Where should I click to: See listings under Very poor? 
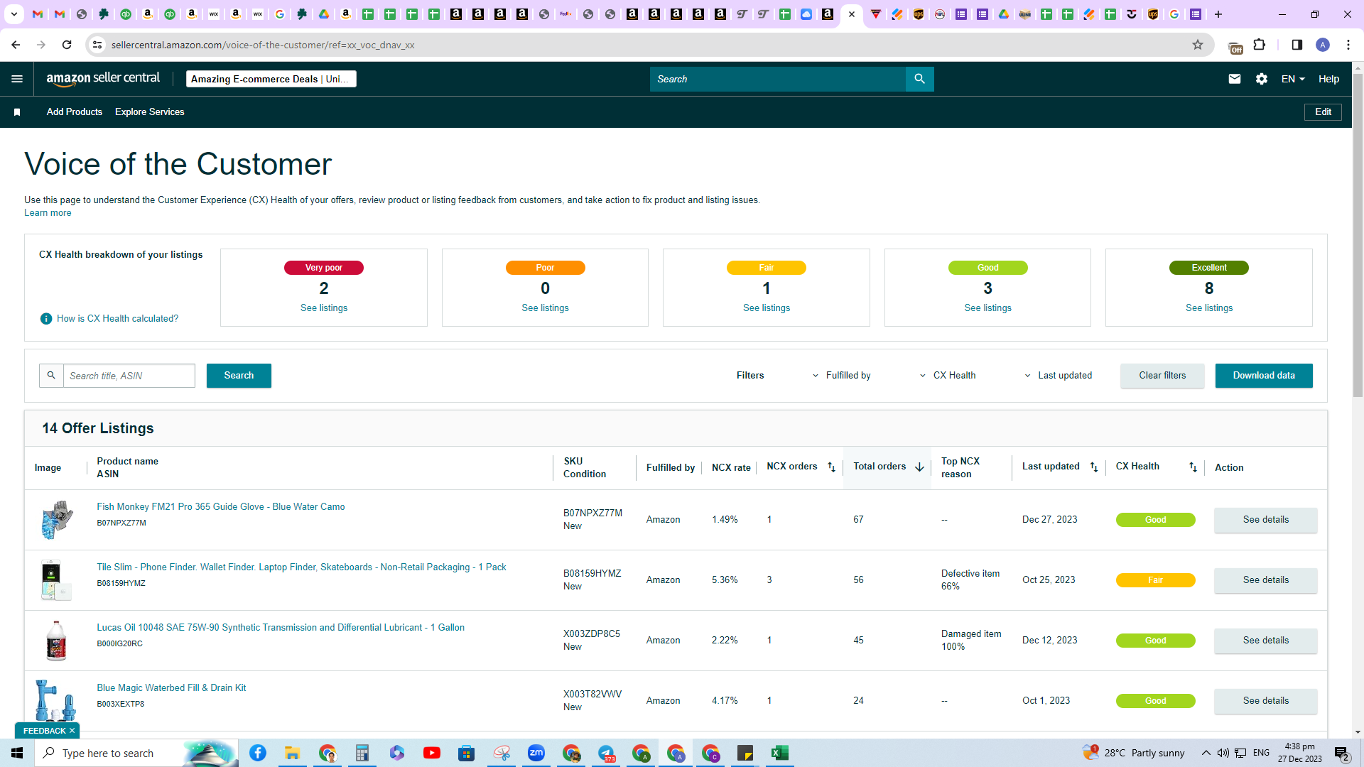pyautogui.click(x=324, y=308)
